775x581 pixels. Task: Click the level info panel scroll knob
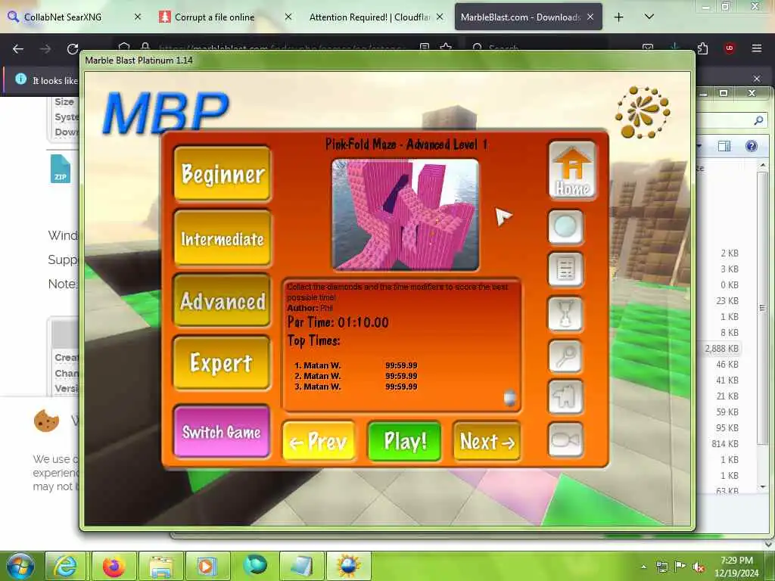click(x=509, y=397)
